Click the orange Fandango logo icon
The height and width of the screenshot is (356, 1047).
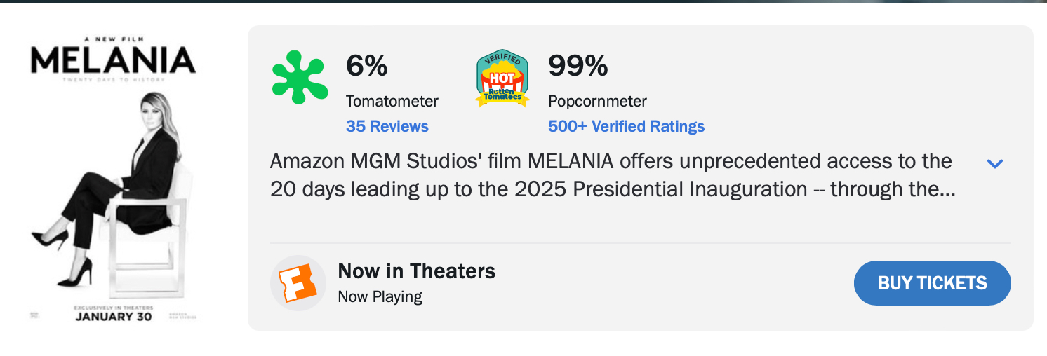click(x=298, y=283)
